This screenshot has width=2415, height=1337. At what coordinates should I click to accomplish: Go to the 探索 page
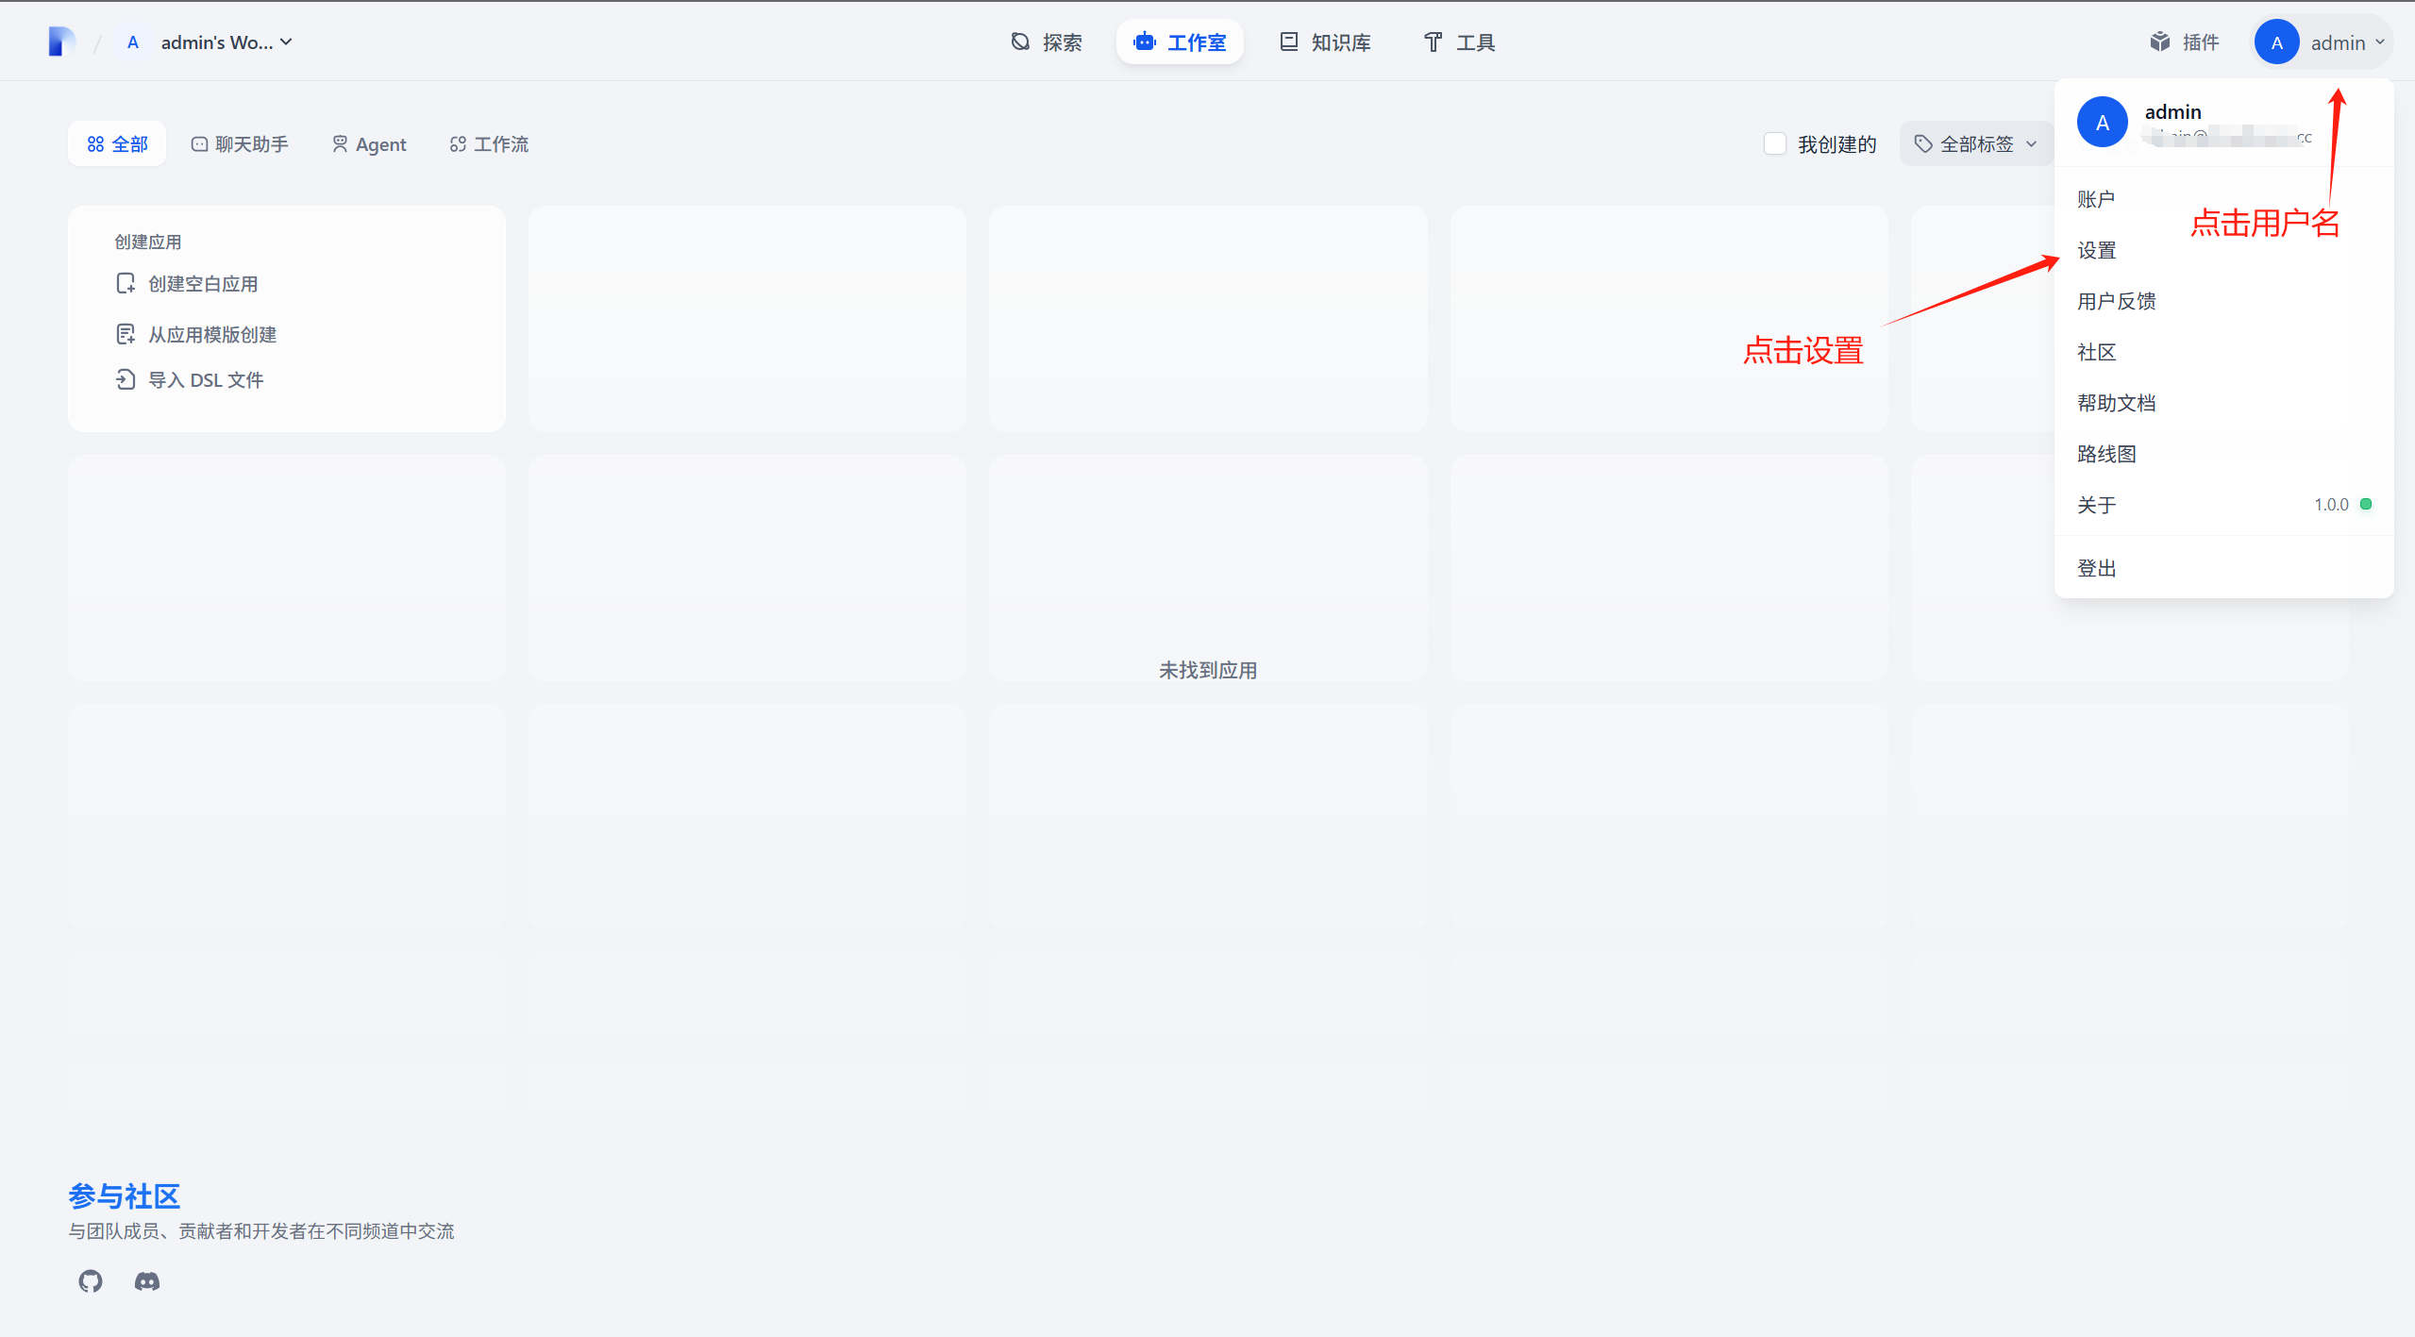coord(1047,42)
